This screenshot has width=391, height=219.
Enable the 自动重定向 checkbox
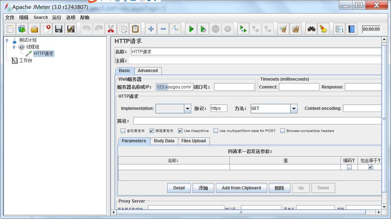[123, 131]
